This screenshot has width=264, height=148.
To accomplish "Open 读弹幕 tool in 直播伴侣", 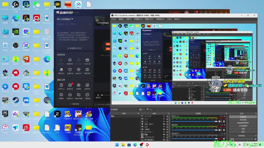I will tap(79, 86).
